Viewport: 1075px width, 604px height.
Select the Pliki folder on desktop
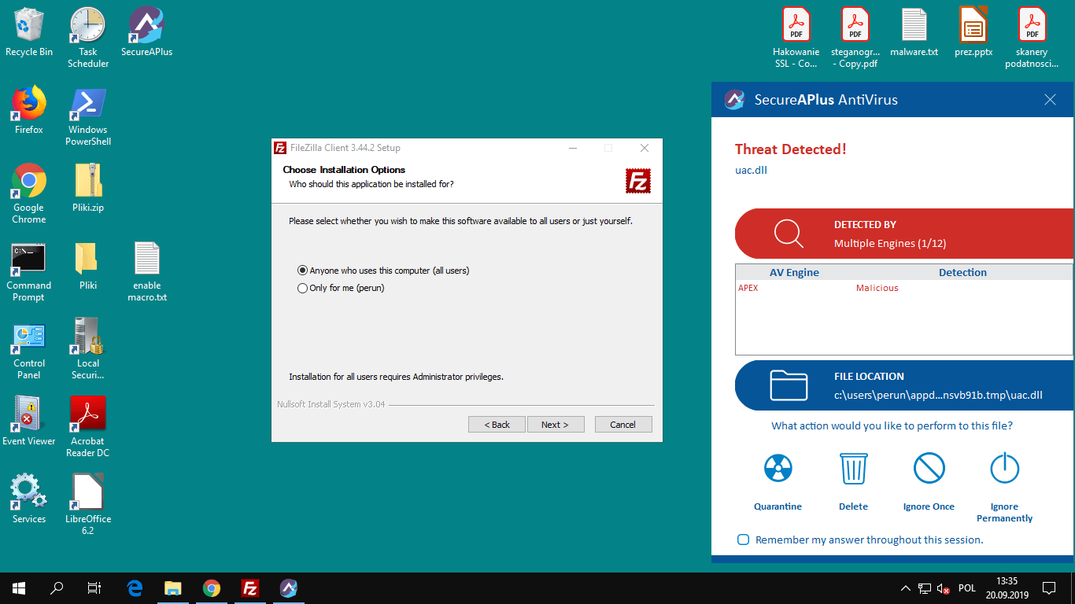point(88,266)
